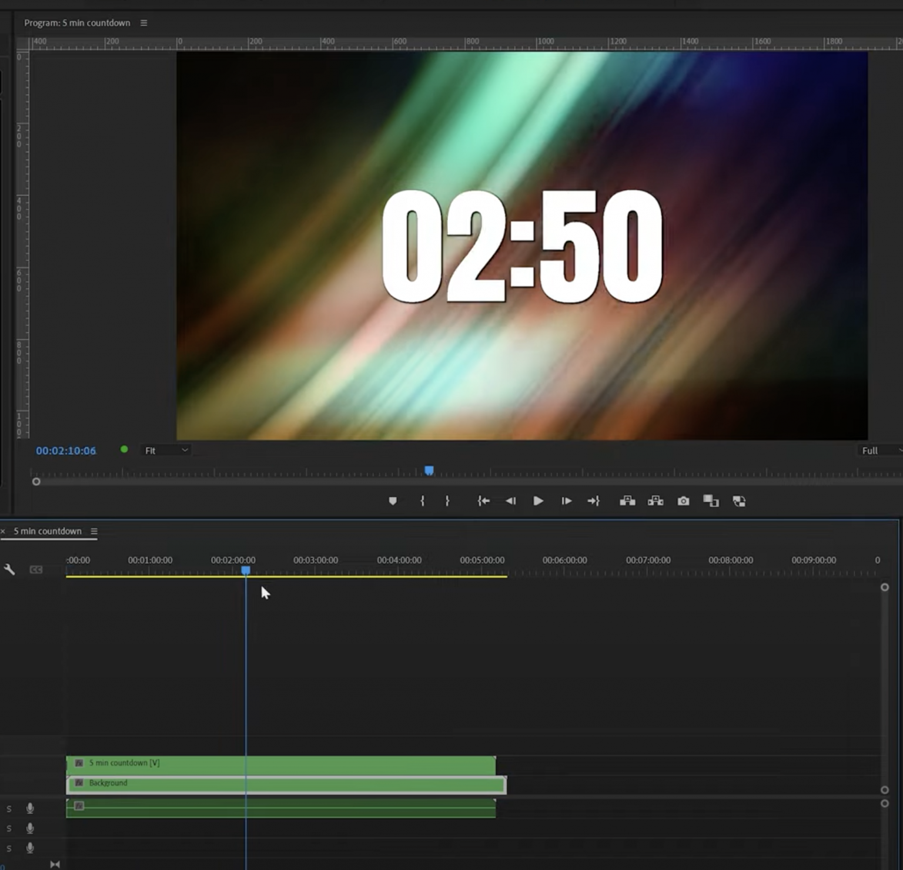Screen dimensions: 903x870
Task: Click the Extract button
Action: click(x=655, y=501)
